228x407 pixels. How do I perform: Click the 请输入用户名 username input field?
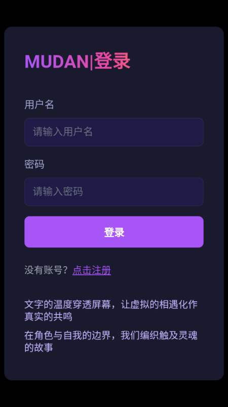(x=114, y=132)
